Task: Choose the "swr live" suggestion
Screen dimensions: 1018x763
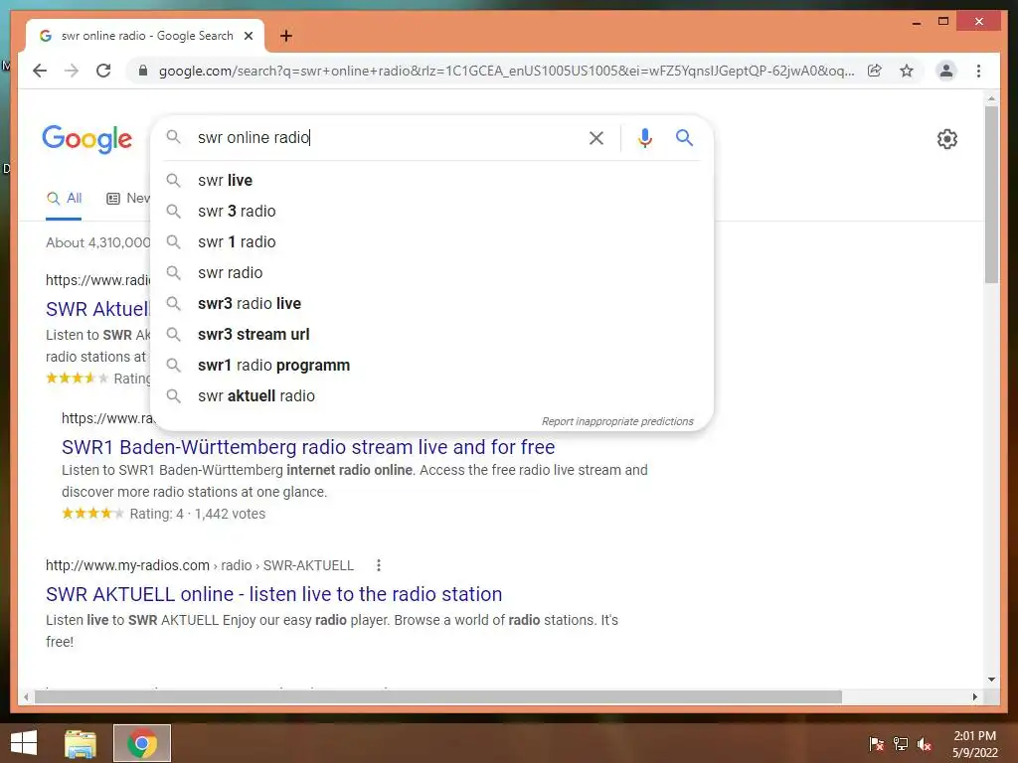Action: [x=431, y=181]
